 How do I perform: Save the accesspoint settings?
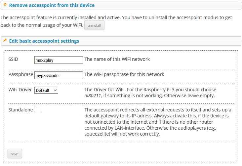point(15,154)
